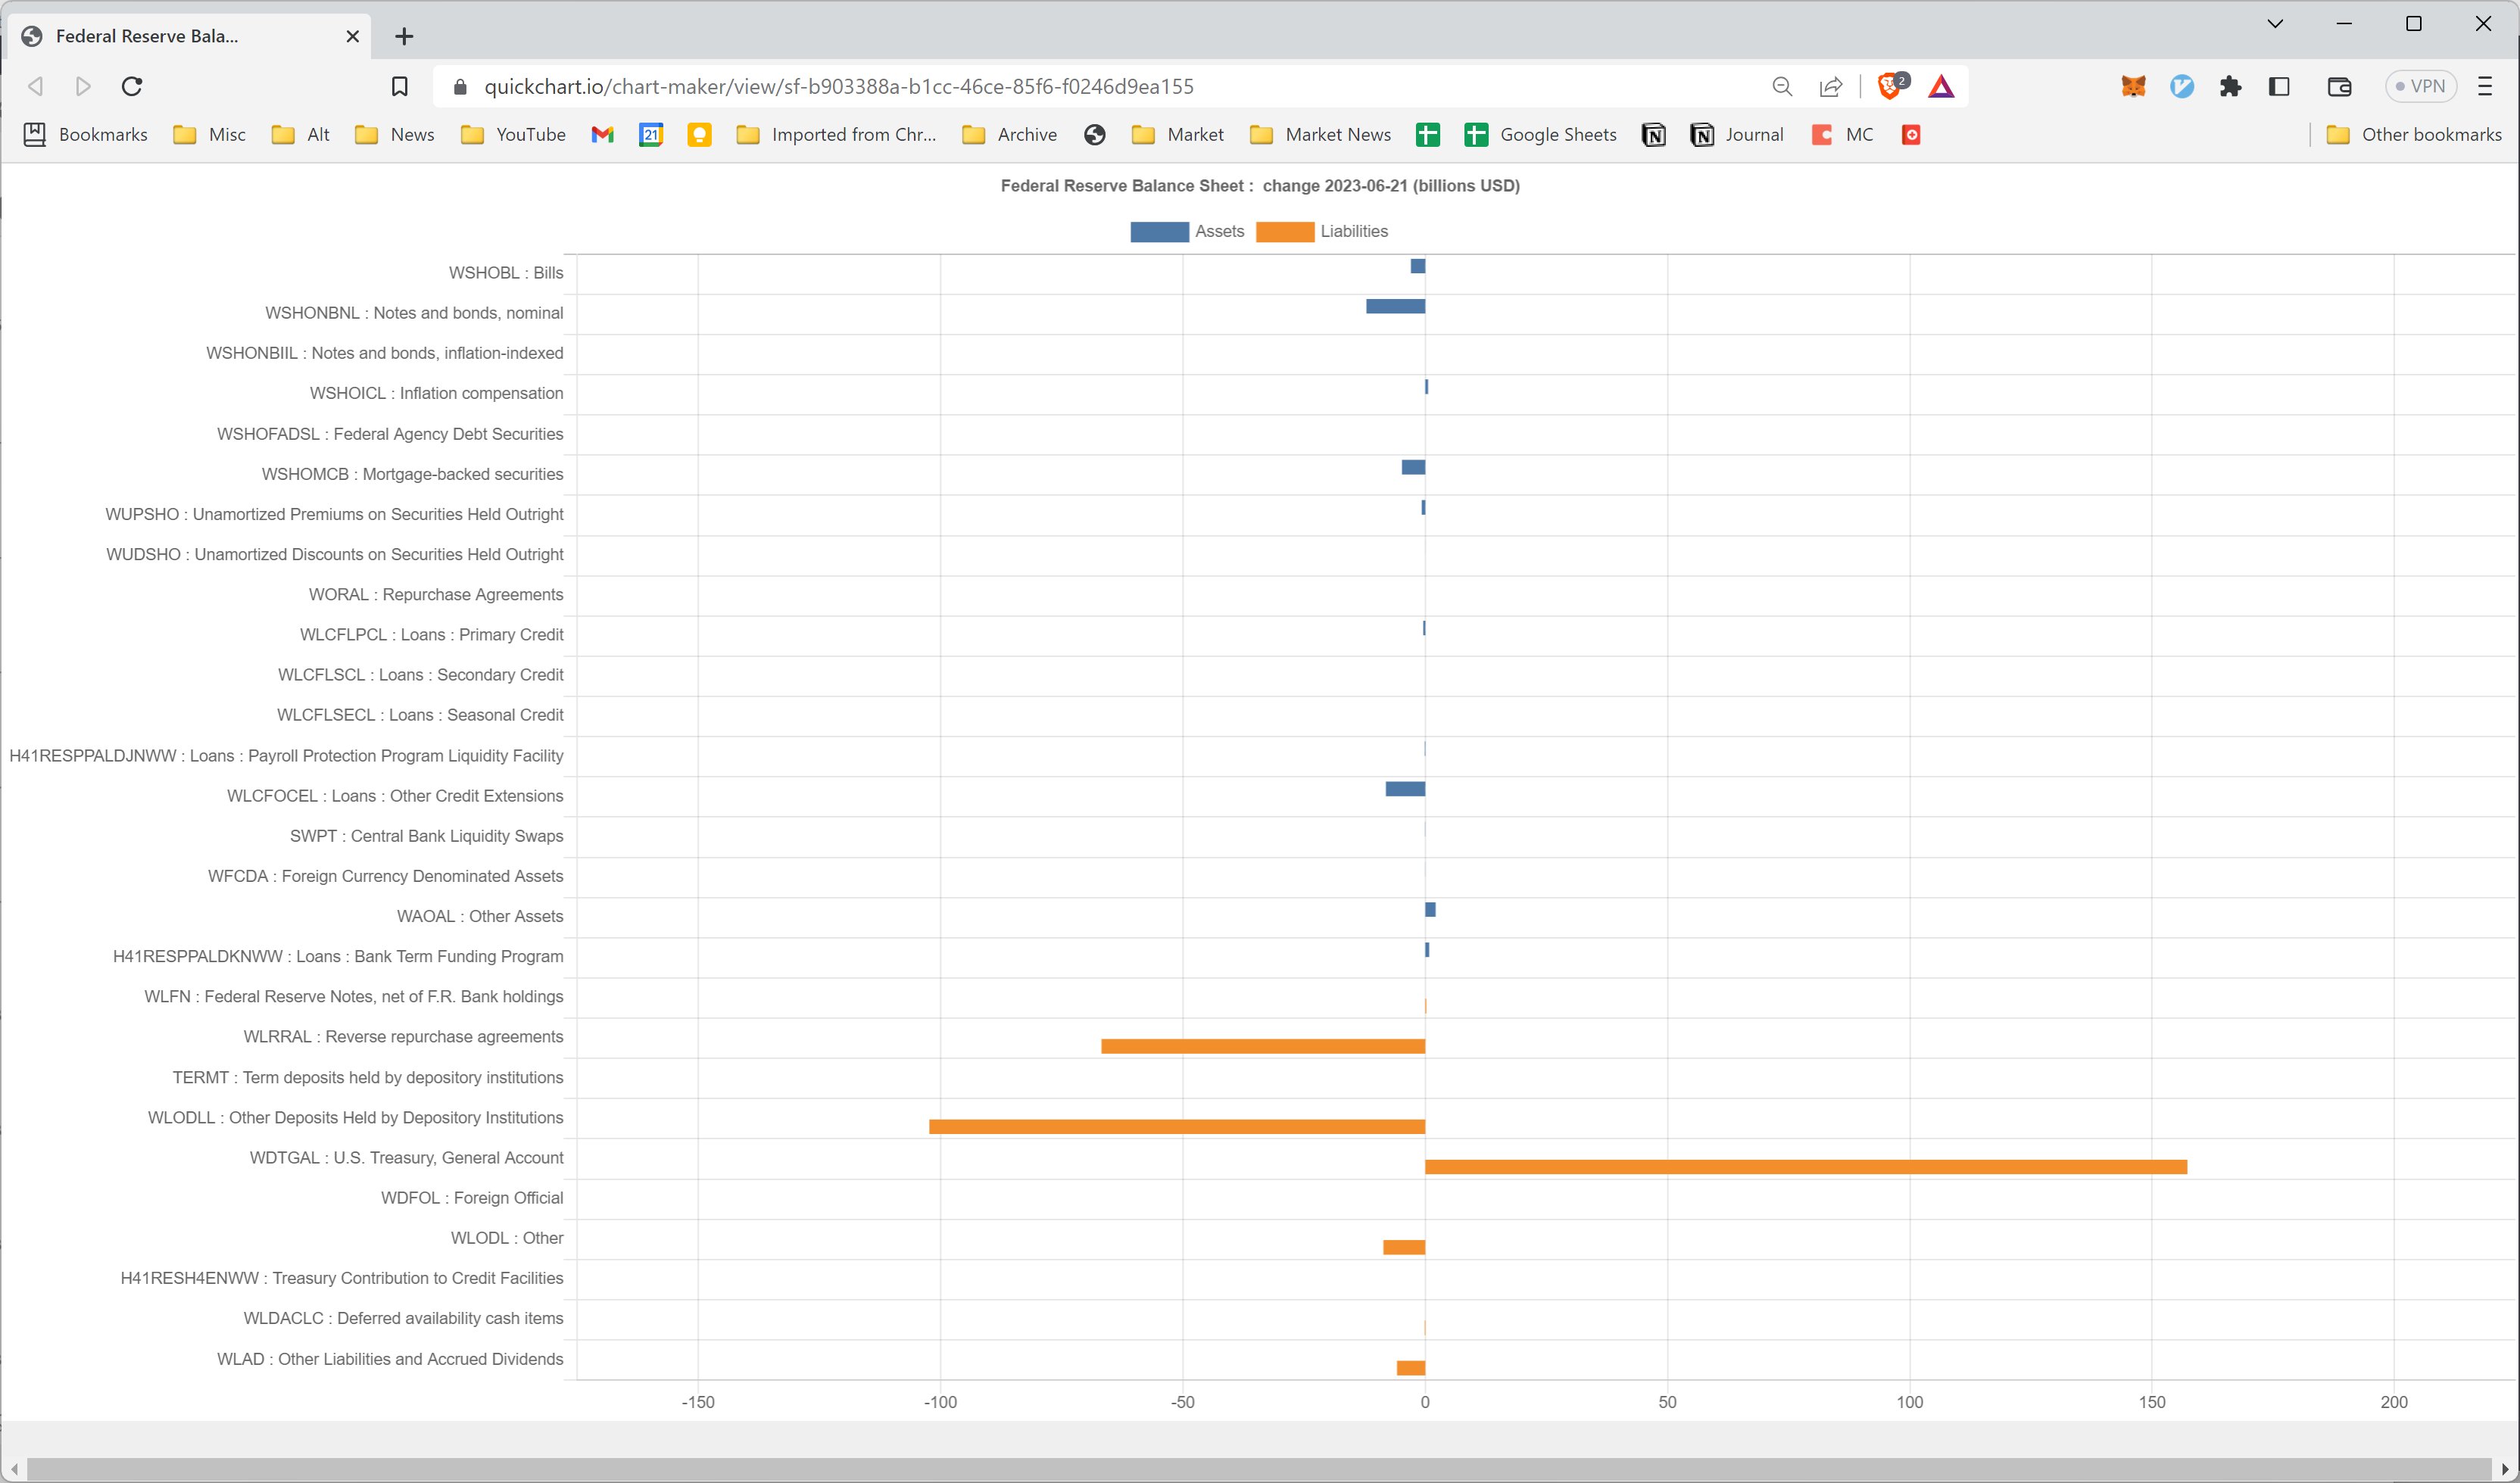Viewport: 2520px width, 1483px height.
Task: Toggle the browser sidebar panel icon
Action: click(2279, 86)
